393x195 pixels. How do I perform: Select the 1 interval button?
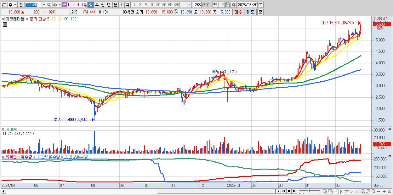pyautogui.click(x=134, y=5)
